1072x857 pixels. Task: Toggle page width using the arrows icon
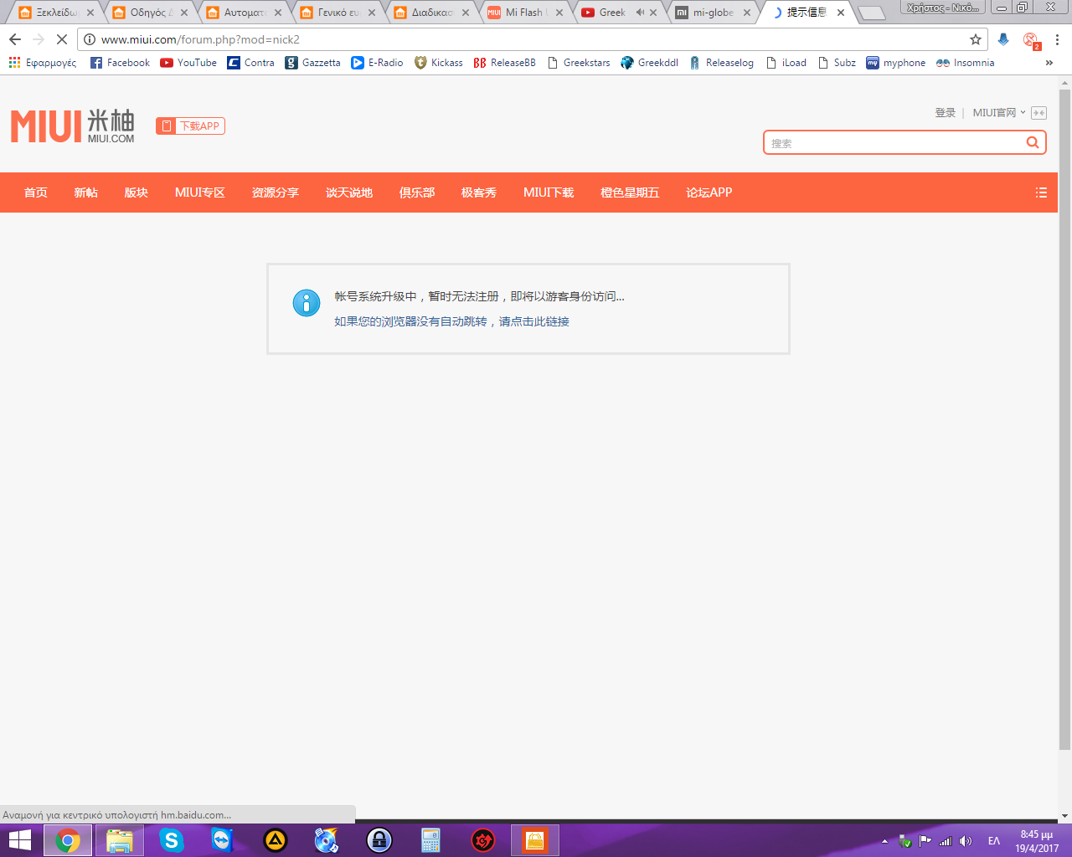[x=1039, y=113]
